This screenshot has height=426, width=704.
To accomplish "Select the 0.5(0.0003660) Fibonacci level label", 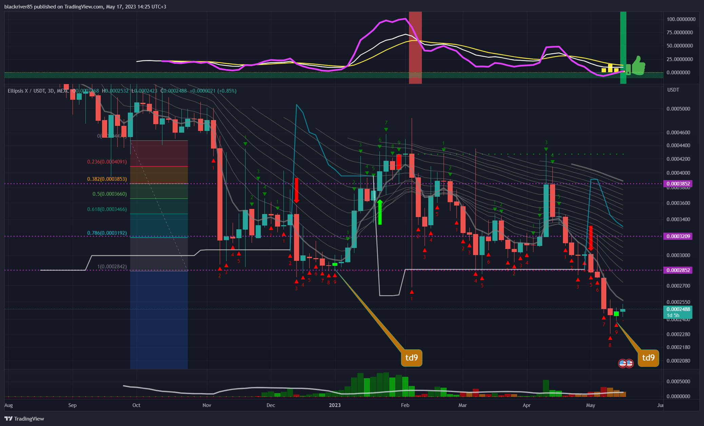I will (x=110, y=194).
